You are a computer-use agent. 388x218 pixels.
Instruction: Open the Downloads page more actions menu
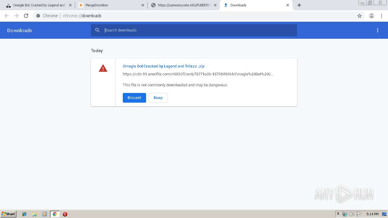pyautogui.click(x=378, y=30)
